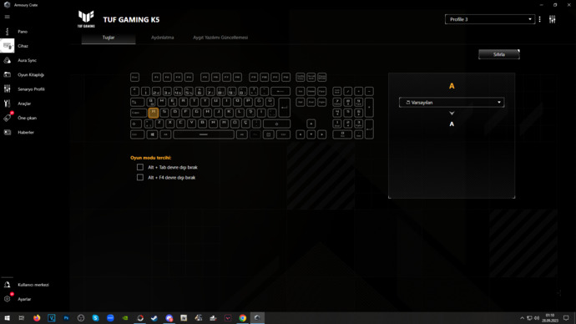Open the Windows notification center
Viewport: 576px width, 324px height.
566,318
